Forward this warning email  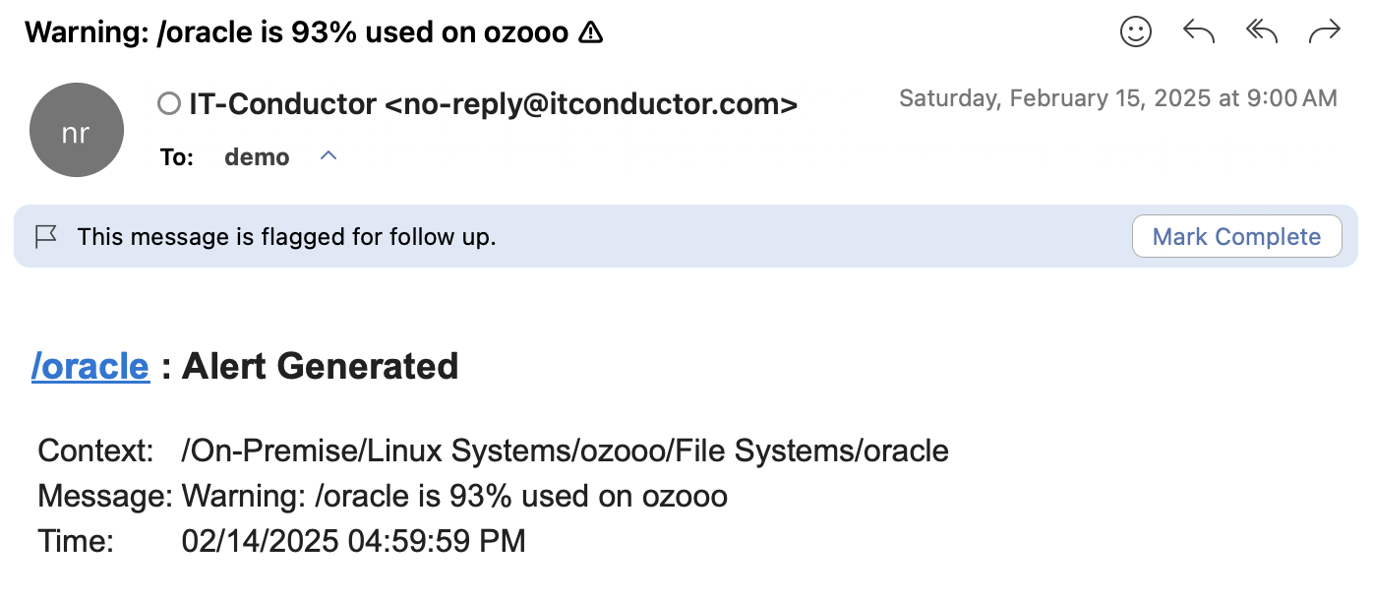click(x=1325, y=32)
